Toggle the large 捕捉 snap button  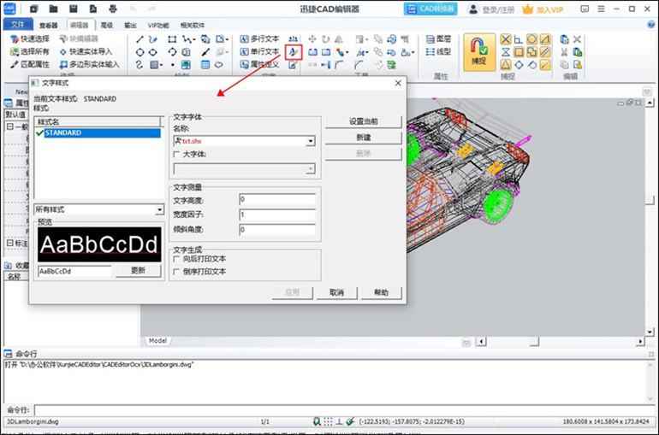point(479,52)
